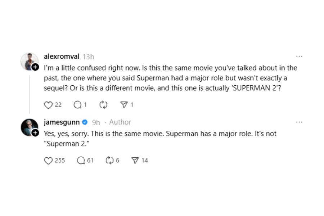324x216 pixels.
Task: Open alexromval's profile via username
Action: coord(62,56)
